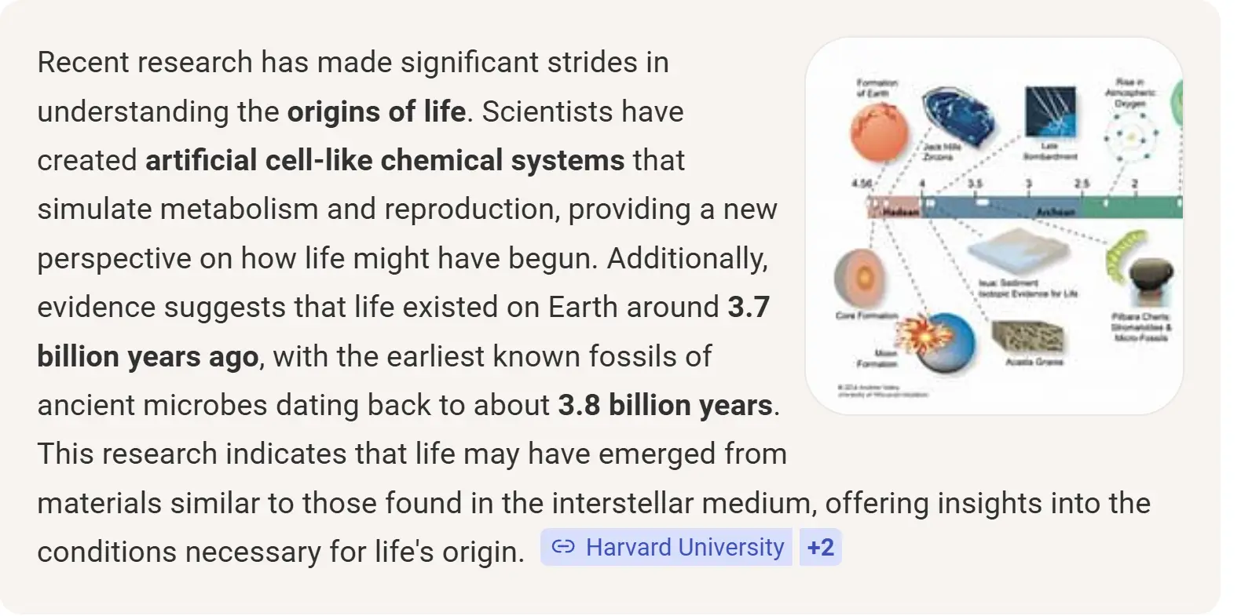Click the bold "artificial cell-like chemical systems" phrase
The image size is (1252, 616).
[385, 160]
